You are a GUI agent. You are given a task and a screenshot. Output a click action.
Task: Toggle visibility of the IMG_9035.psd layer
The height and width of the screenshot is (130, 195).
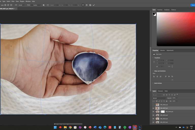[153, 115]
